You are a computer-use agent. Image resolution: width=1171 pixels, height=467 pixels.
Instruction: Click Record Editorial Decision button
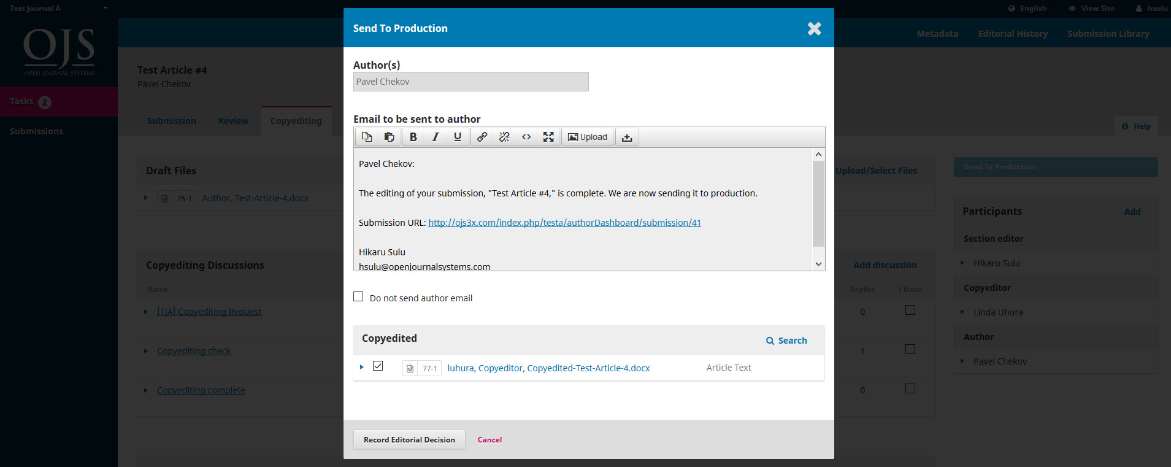409,439
